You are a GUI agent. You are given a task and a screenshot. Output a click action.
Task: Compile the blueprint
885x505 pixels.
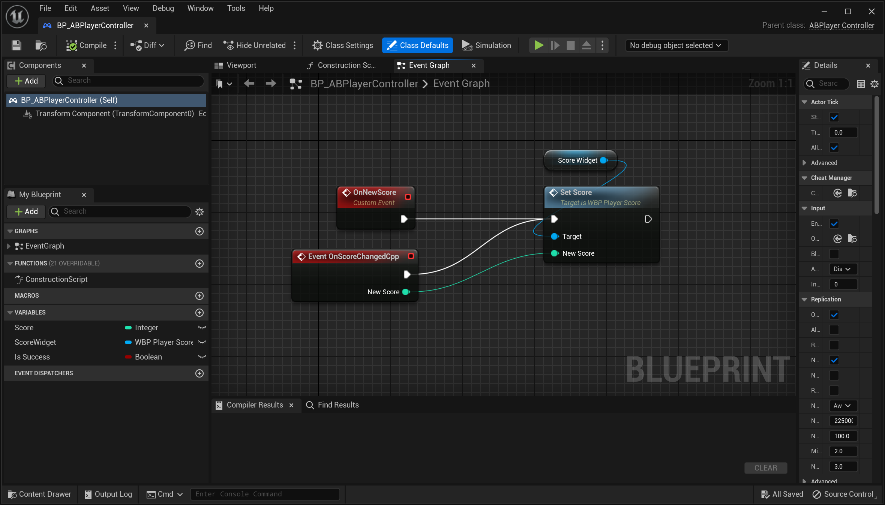click(86, 45)
